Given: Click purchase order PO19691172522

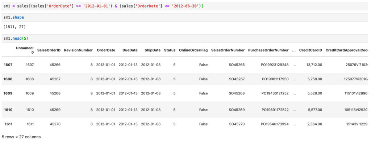Looking at the screenshot, I should pyautogui.click(x=275, y=110).
